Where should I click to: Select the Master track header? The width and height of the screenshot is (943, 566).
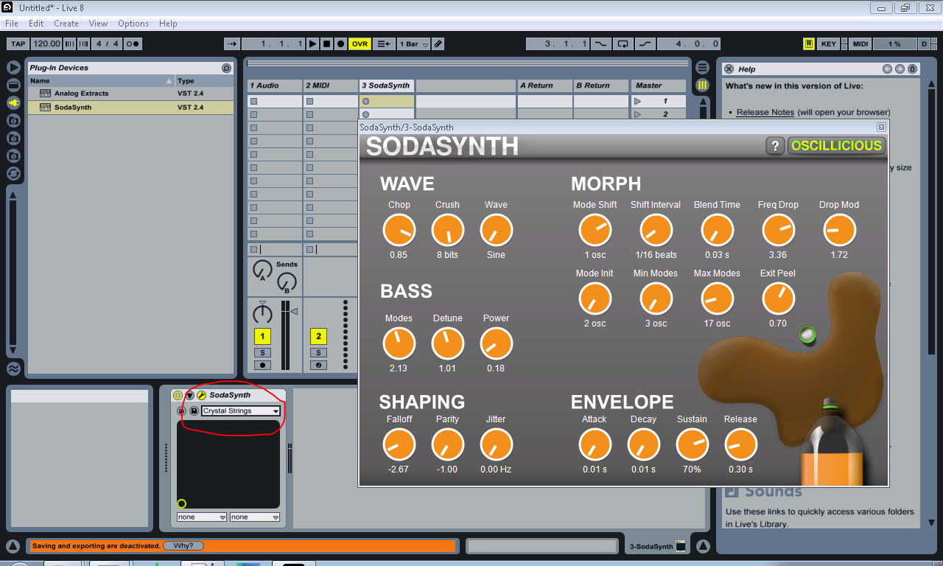[x=658, y=85]
